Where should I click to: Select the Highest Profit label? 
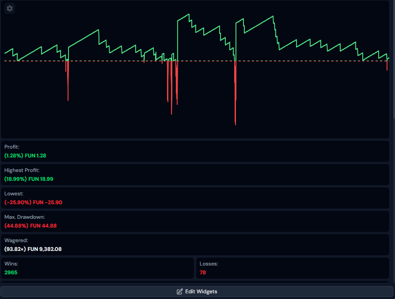pos(22,170)
